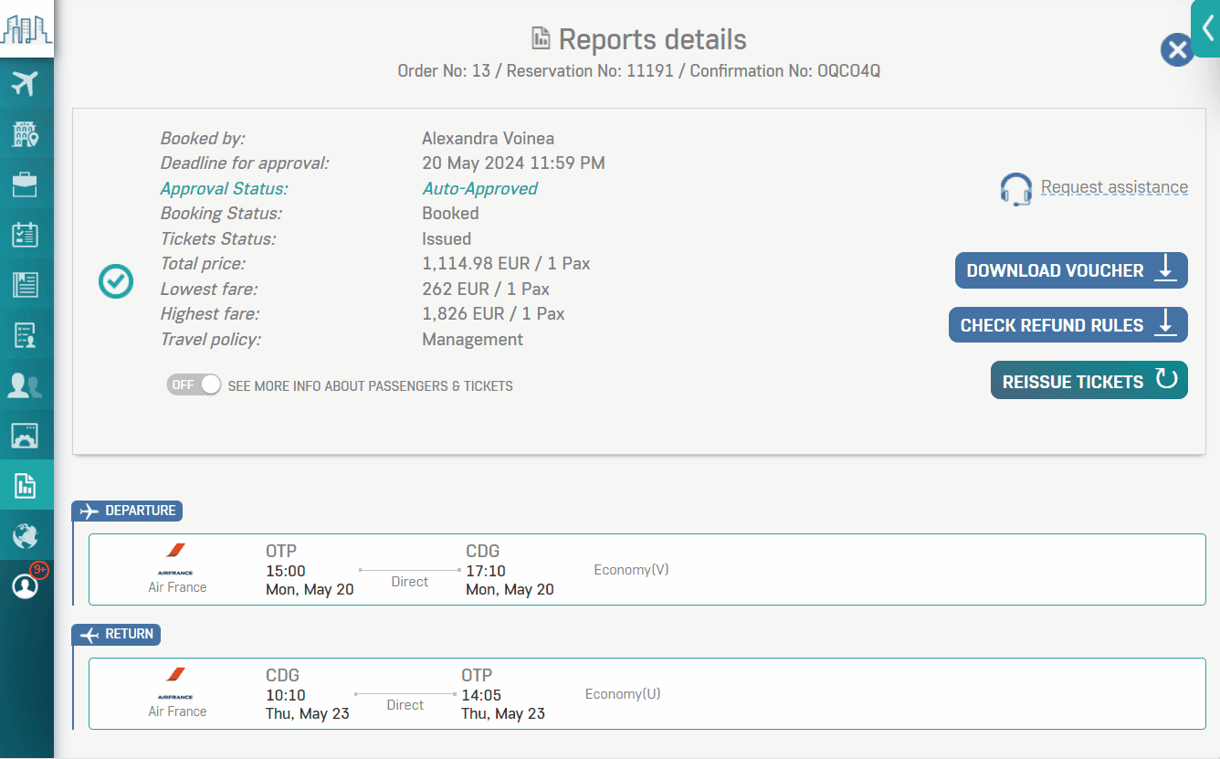Open the flights section airplane icon

tap(25, 84)
